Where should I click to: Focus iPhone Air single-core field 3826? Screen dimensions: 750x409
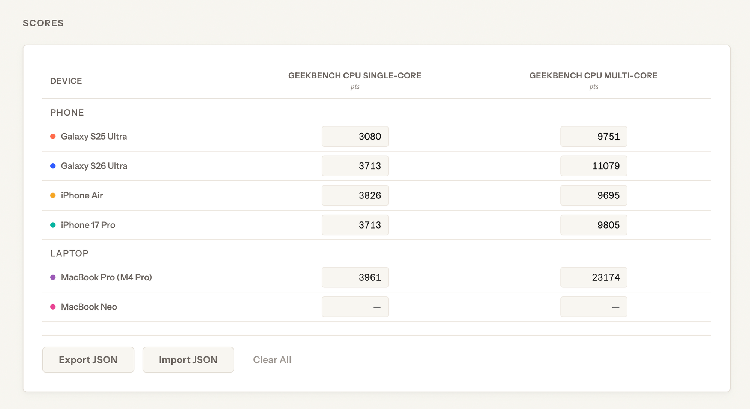pos(355,195)
